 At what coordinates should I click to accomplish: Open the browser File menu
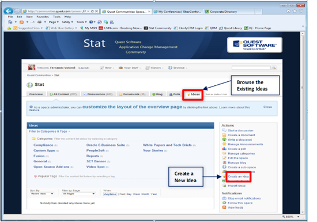pyautogui.click(x=10, y=17)
